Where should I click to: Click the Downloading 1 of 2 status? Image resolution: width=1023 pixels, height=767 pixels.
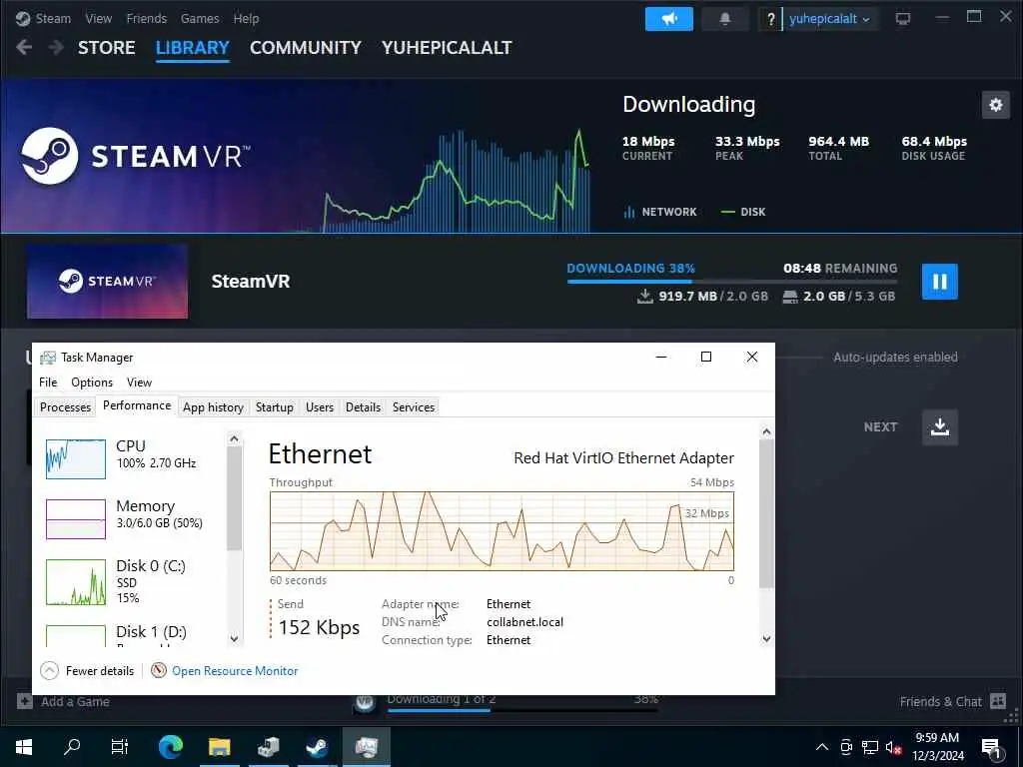(x=441, y=699)
